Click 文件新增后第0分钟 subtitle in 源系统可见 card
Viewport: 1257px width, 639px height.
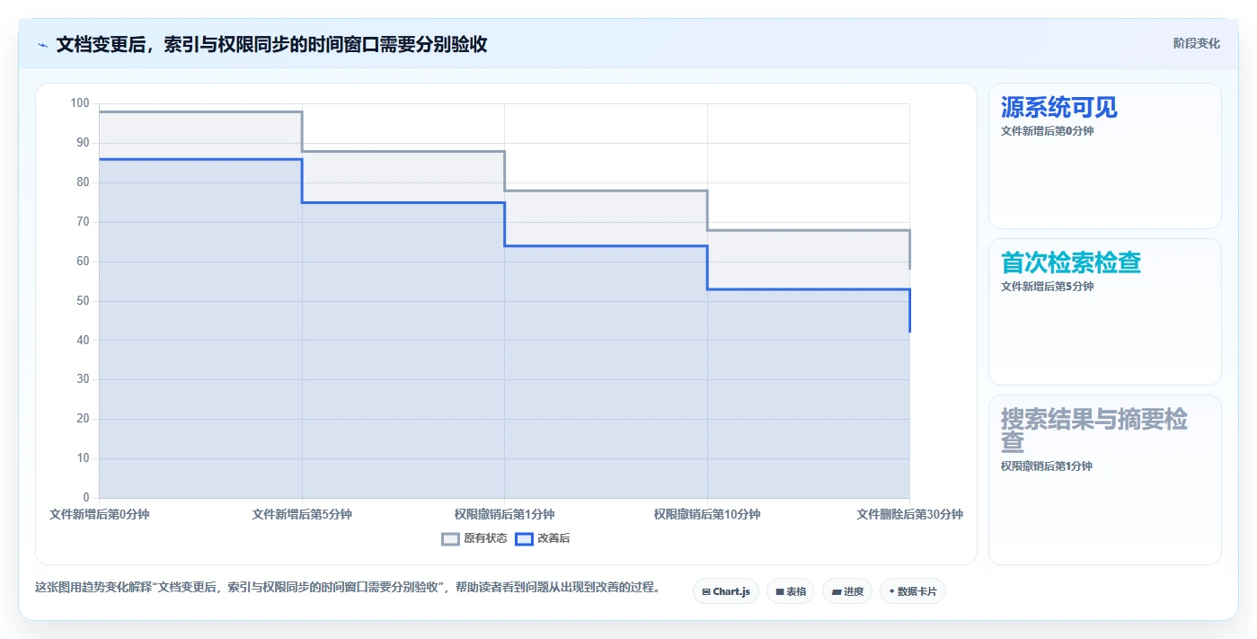point(1048,131)
